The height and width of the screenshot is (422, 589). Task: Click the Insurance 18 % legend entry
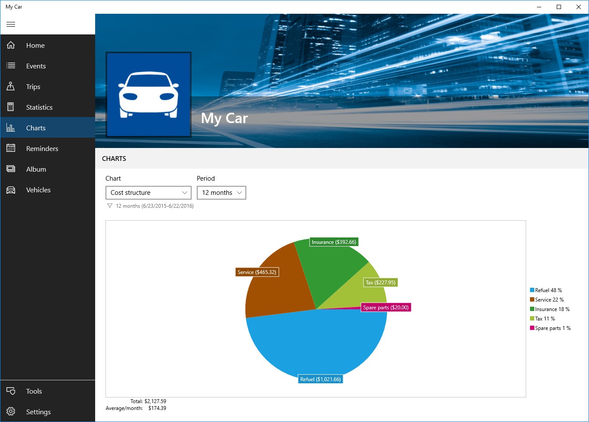tap(552, 309)
